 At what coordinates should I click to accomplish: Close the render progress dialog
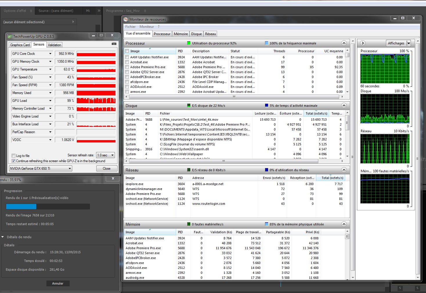[113, 178]
